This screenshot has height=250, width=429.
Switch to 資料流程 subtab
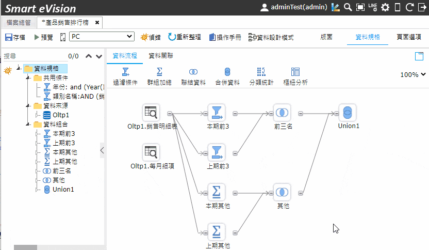tap(125, 56)
